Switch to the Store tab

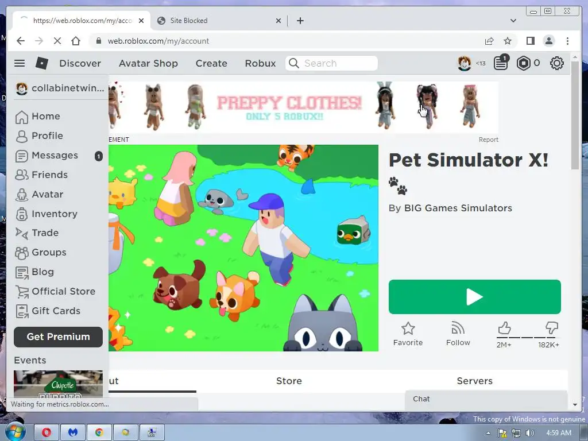(289, 381)
